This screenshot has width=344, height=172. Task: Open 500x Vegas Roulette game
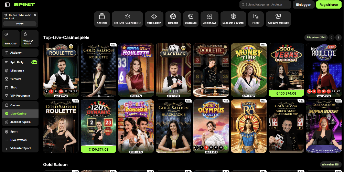[x=286, y=70]
